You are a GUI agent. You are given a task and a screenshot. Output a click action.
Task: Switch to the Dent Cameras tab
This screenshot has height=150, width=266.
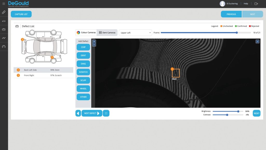pos(107,32)
